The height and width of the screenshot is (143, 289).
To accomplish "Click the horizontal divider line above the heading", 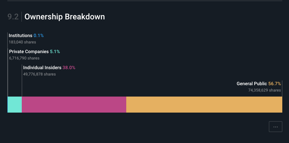I will [x=145, y=1].
